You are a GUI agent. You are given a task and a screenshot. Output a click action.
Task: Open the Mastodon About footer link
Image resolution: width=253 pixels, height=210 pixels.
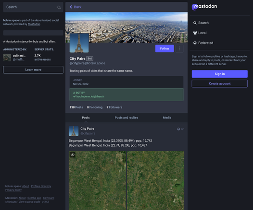click(22, 198)
